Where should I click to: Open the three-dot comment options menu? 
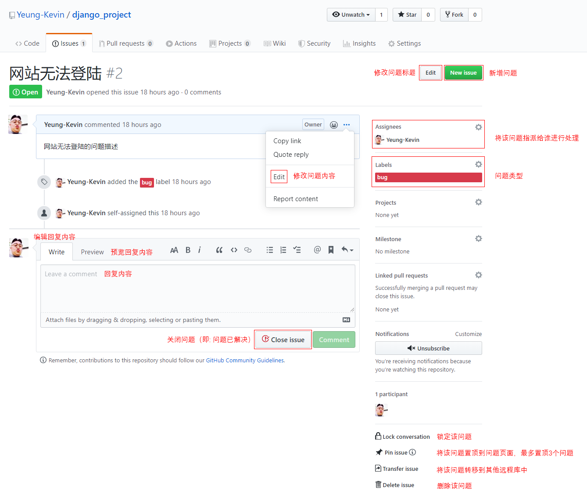pos(347,125)
